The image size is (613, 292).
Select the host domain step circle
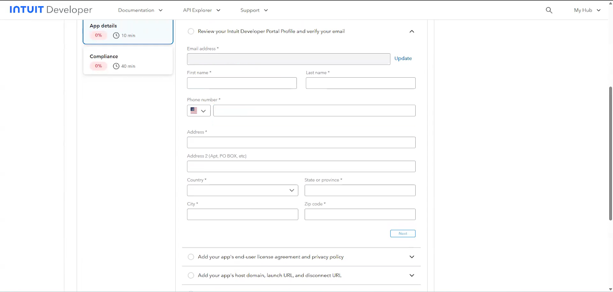(191, 276)
